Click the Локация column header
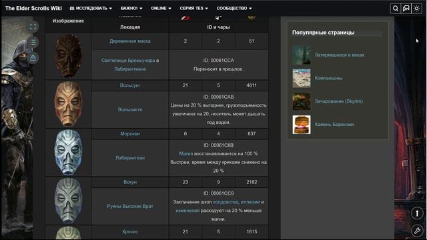The image size is (427, 240). pyautogui.click(x=130, y=27)
